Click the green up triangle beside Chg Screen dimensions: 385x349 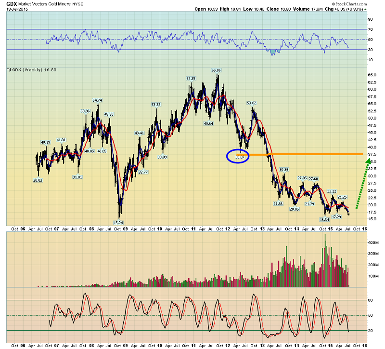(x=365, y=9)
